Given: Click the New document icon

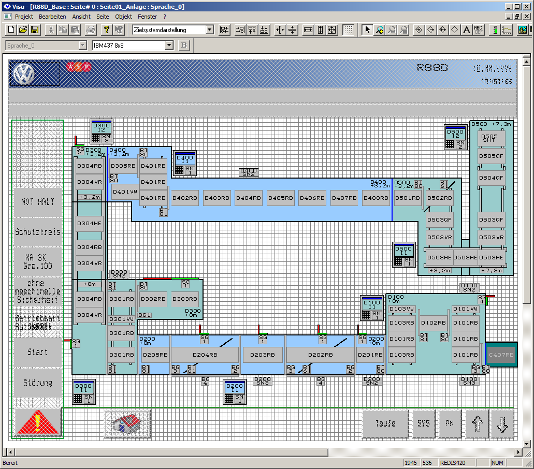Looking at the screenshot, I should pyautogui.click(x=11, y=30).
